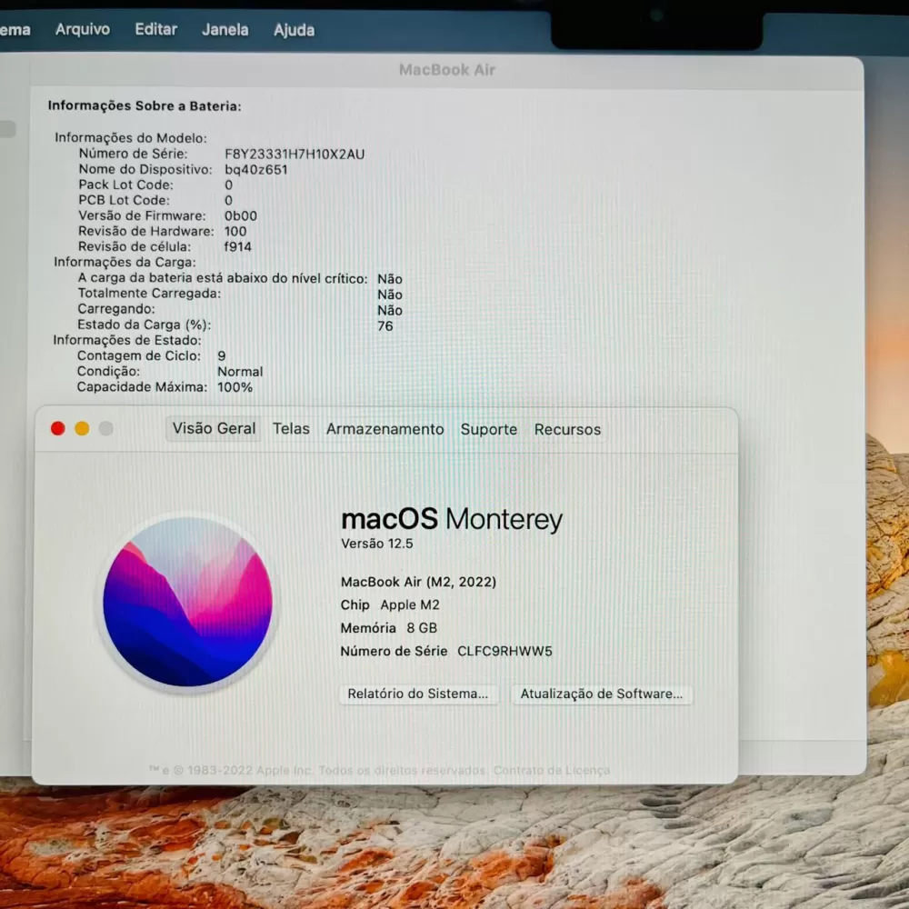Click the Contagem de Ciclo label
Screen dimensions: 909x909
pos(138,356)
